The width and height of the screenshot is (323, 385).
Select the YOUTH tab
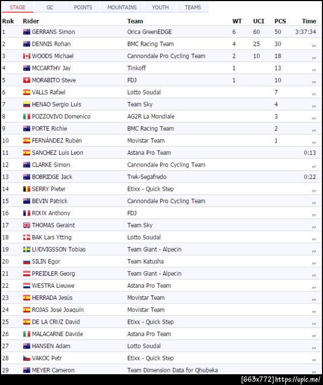tap(160, 8)
